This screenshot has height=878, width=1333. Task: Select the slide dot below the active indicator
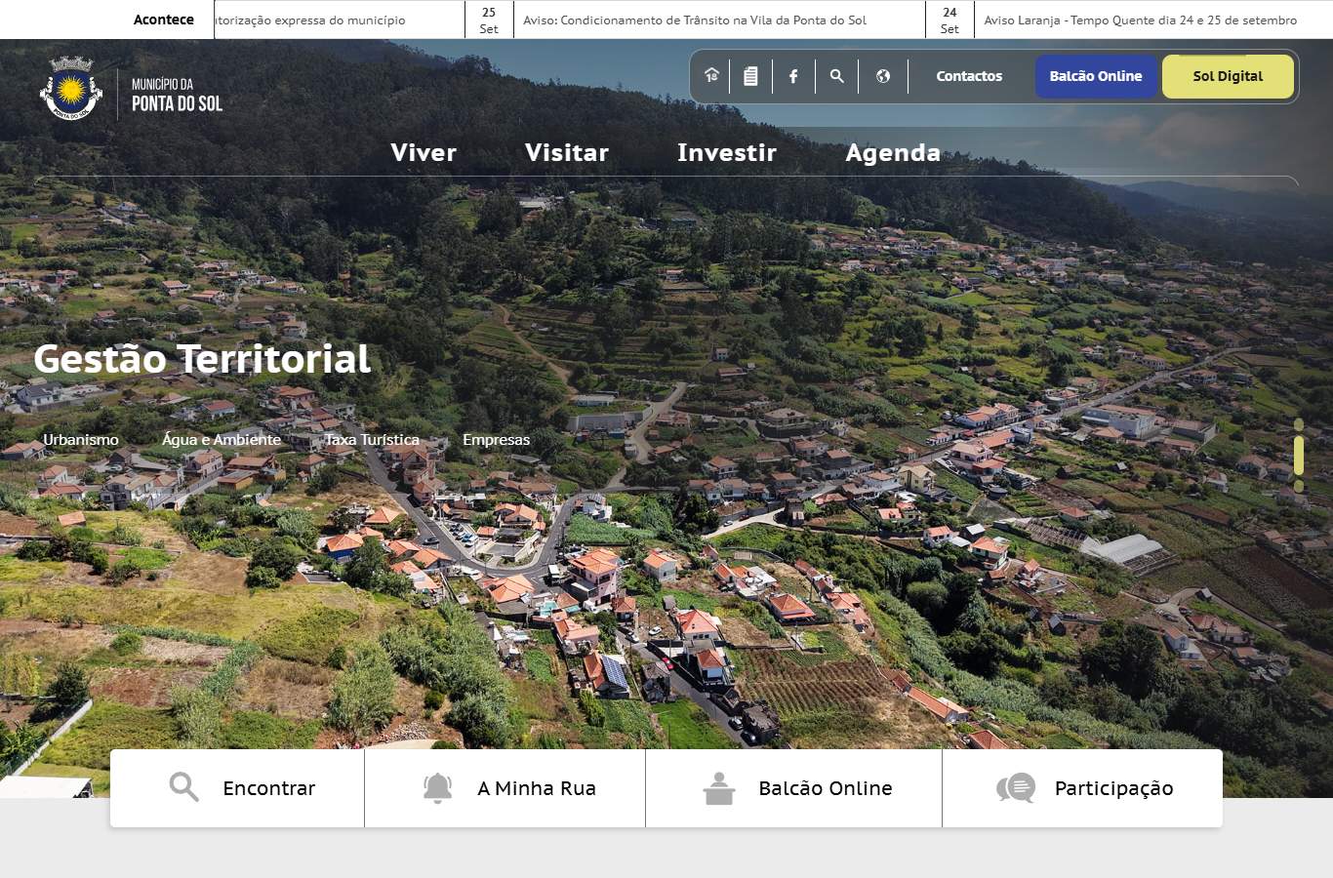pos(1299,485)
